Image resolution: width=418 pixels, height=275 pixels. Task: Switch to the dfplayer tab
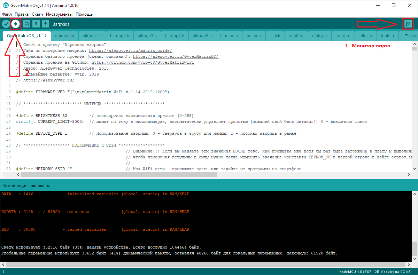click(x=319, y=36)
